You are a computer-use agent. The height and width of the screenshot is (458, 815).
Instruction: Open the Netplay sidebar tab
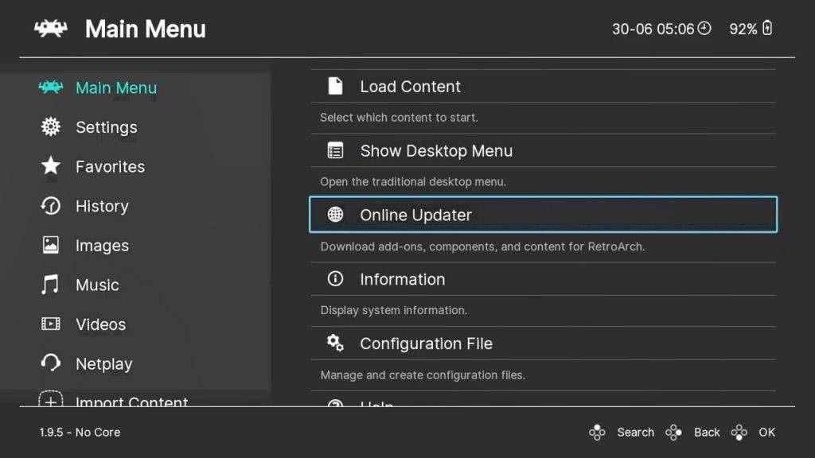[x=104, y=364]
